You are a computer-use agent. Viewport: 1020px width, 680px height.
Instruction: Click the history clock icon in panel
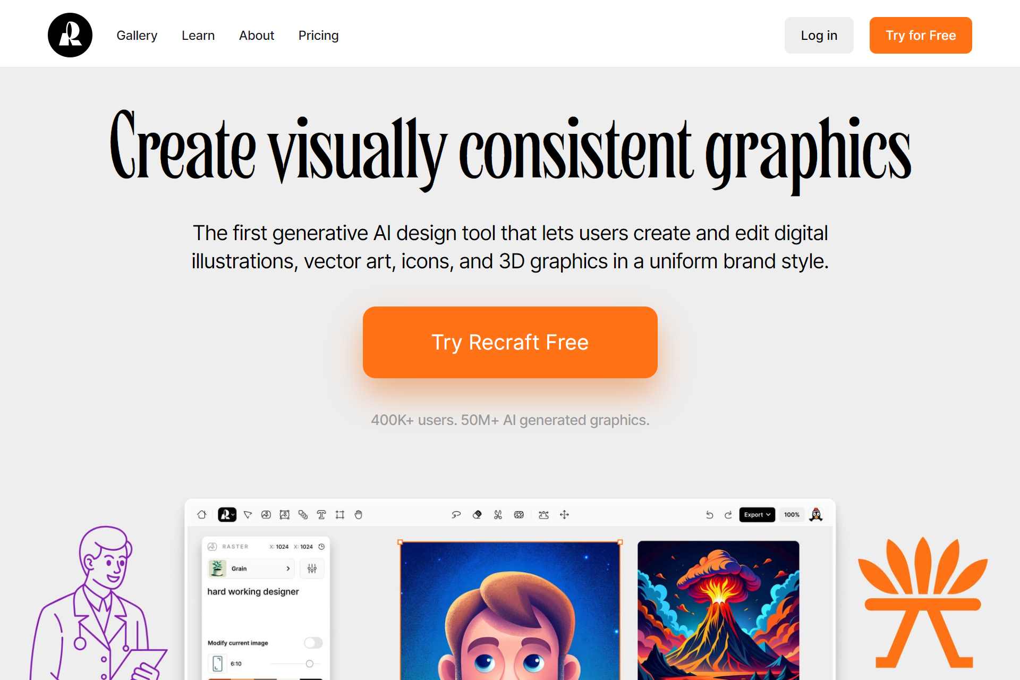coord(321,546)
